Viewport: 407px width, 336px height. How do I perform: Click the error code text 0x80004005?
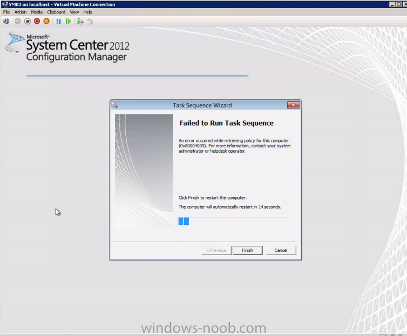[x=193, y=146]
